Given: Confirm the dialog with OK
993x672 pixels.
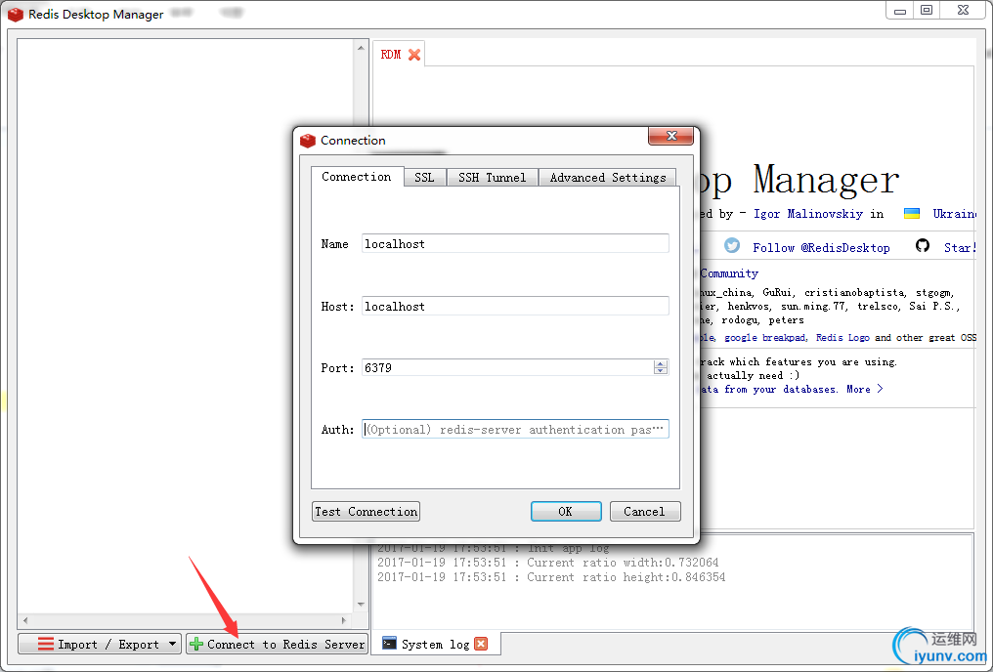Looking at the screenshot, I should (x=566, y=511).
